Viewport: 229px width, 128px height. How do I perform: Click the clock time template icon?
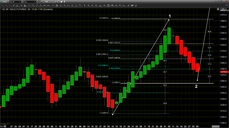coord(38,2)
